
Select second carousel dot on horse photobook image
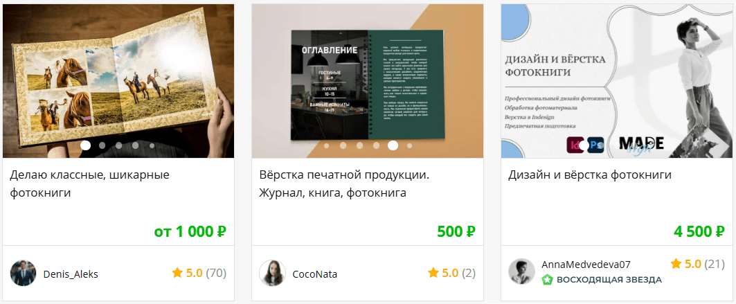pyautogui.click(x=102, y=145)
